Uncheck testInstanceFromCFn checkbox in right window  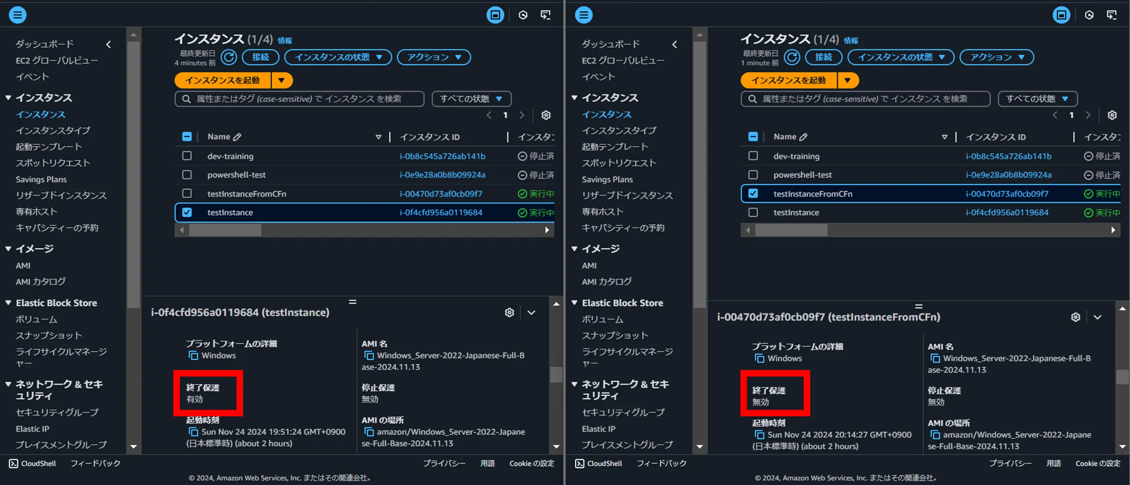click(753, 193)
